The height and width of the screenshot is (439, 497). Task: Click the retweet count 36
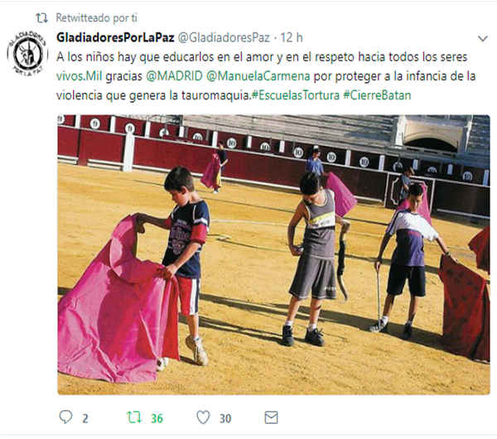(x=157, y=419)
